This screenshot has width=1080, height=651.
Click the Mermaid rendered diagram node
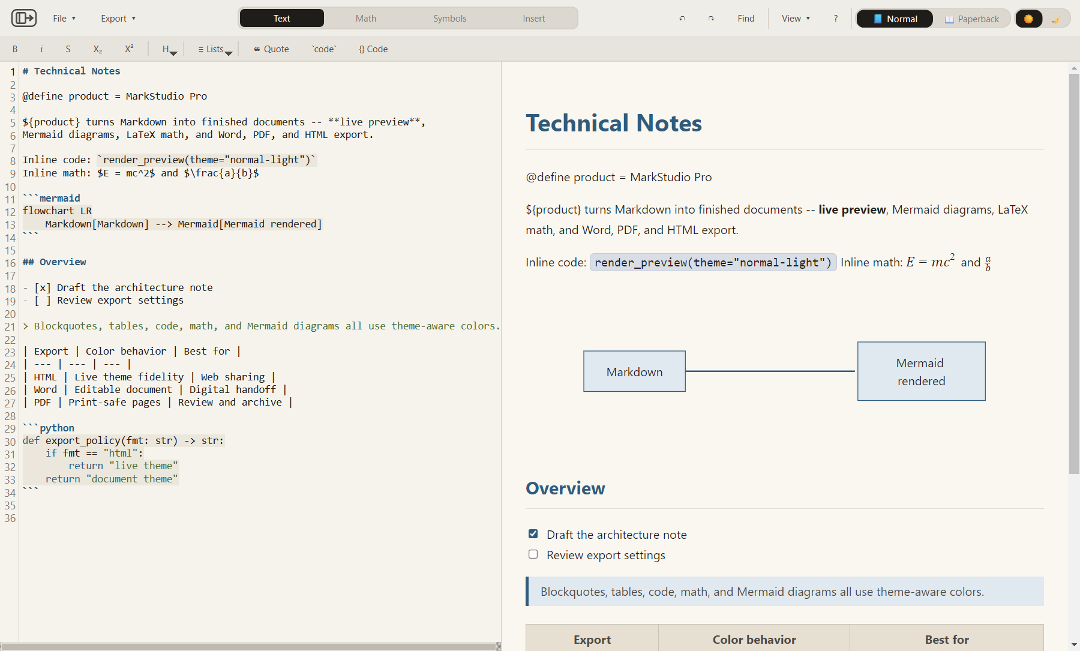(x=921, y=371)
